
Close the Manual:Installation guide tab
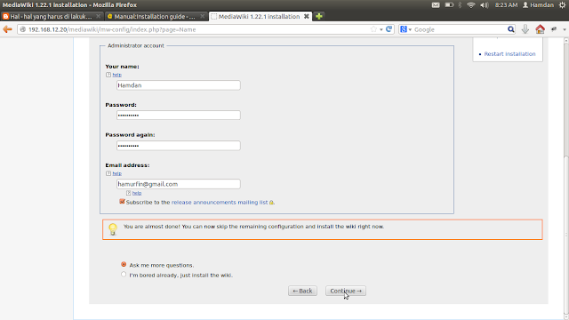point(202,16)
